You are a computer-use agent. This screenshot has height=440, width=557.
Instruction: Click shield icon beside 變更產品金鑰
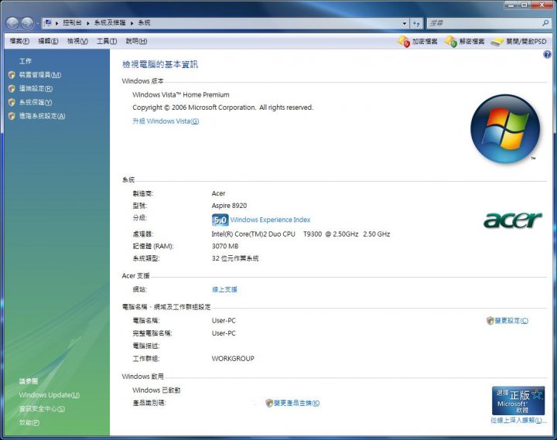269,403
